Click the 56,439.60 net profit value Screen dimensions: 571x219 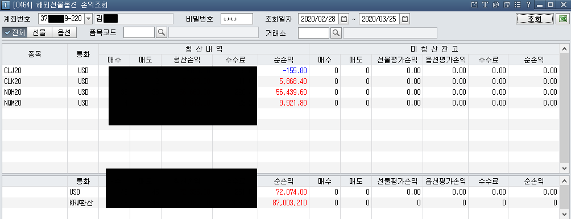[x=292, y=92]
